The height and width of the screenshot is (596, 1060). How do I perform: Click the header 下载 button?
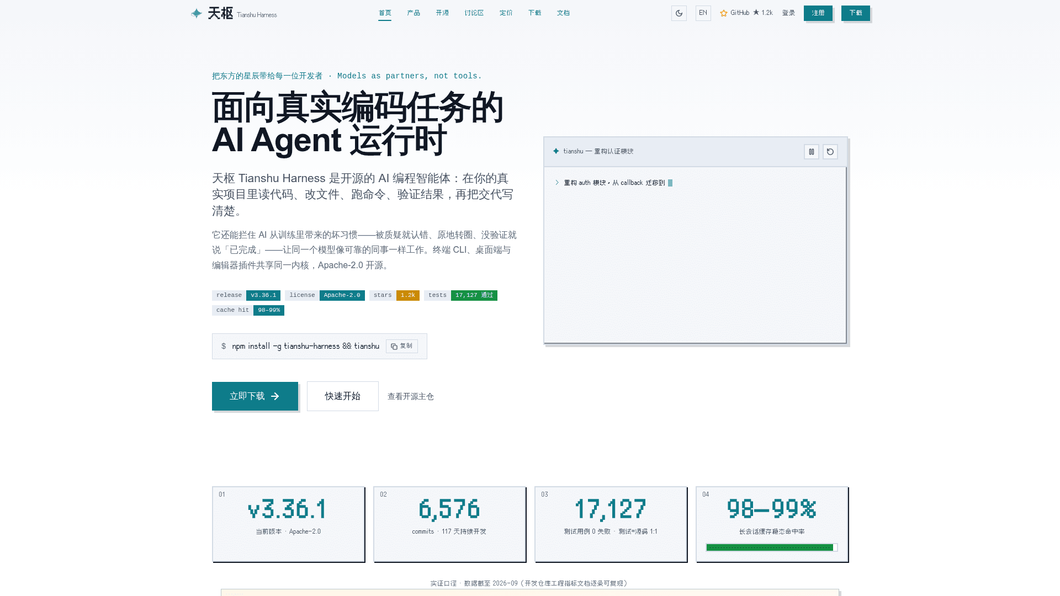856,13
